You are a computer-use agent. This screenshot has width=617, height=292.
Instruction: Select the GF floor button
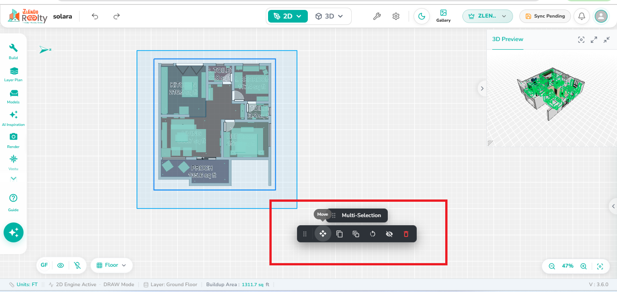44,265
